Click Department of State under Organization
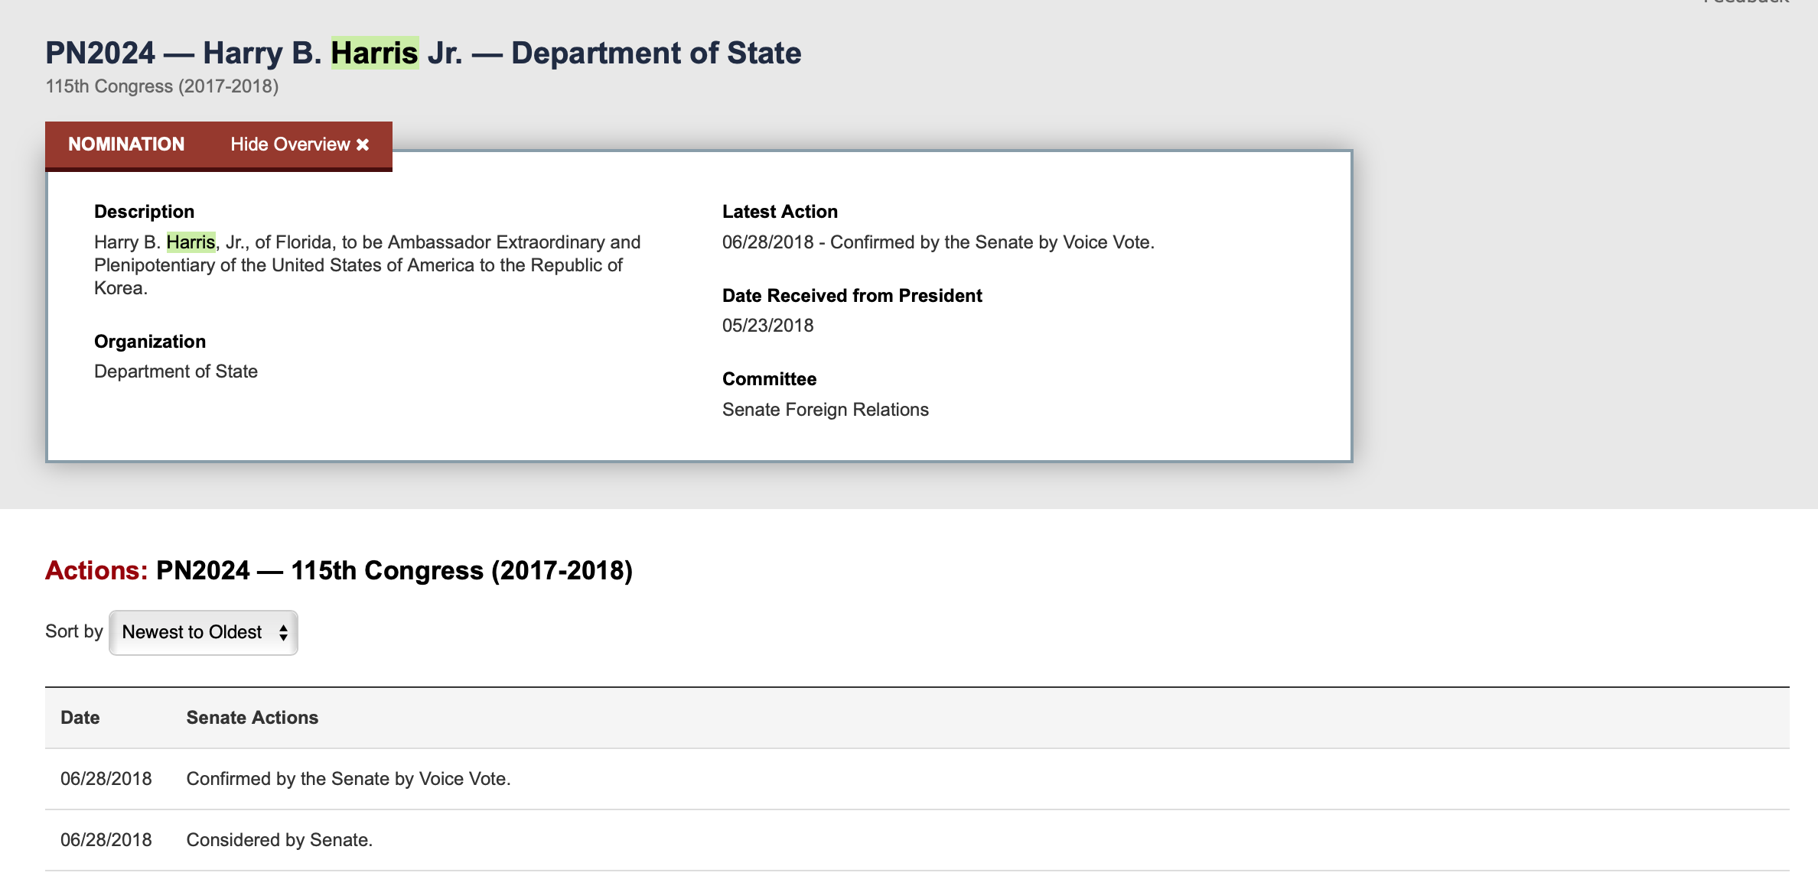The width and height of the screenshot is (1818, 879). pos(176,371)
